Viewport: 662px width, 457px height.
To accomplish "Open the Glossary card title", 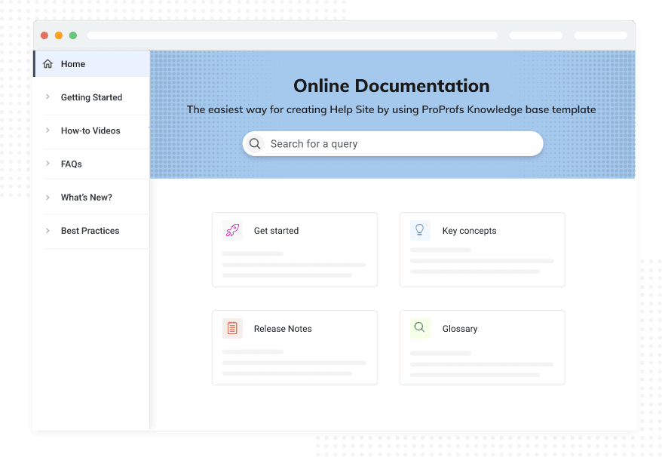I will 460,329.
